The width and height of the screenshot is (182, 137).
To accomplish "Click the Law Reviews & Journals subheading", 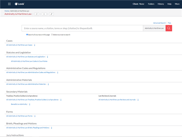I will pos(107,96).
